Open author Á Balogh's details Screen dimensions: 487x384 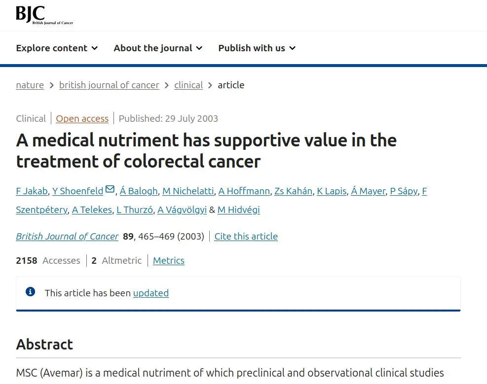coord(139,191)
